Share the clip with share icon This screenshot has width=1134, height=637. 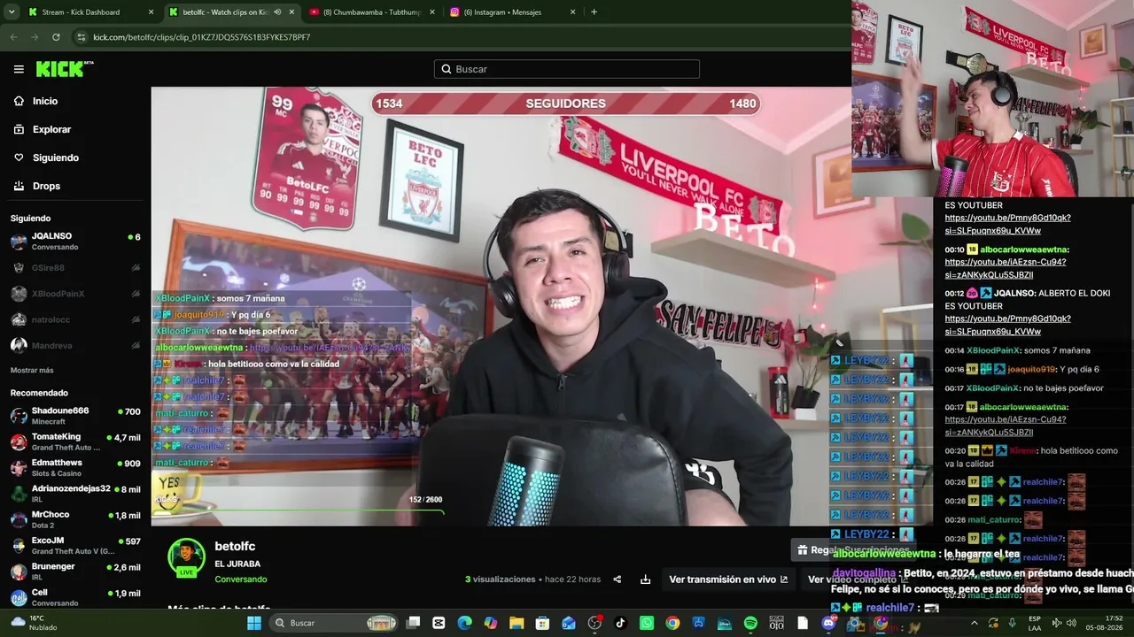[x=617, y=579]
